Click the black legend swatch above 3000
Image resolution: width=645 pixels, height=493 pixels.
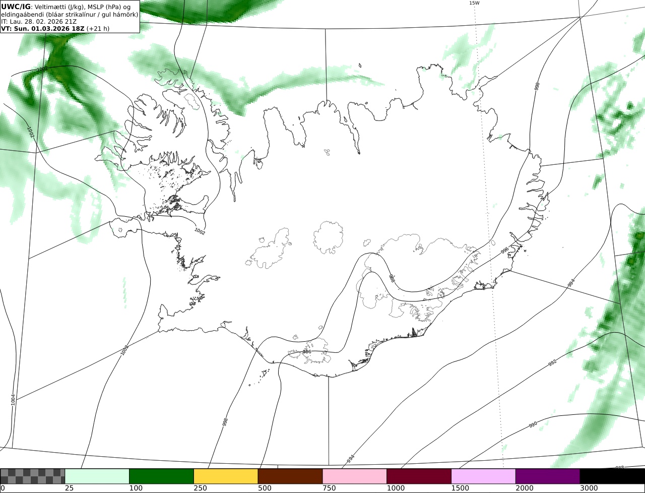click(612, 476)
